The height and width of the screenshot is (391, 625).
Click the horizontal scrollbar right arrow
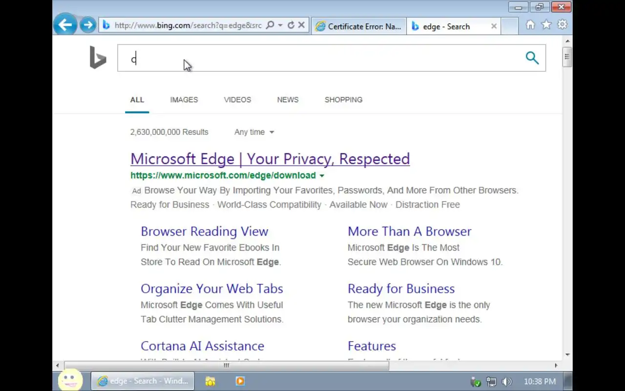click(x=556, y=365)
